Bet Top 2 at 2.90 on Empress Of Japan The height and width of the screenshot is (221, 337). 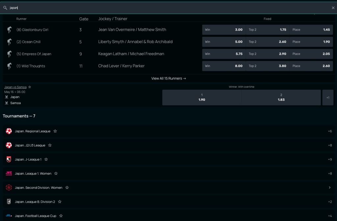267,54
